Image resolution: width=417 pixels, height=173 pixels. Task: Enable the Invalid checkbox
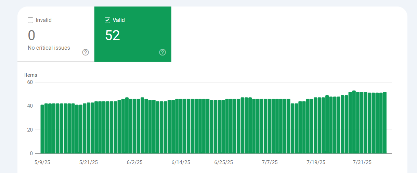(30, 20)
